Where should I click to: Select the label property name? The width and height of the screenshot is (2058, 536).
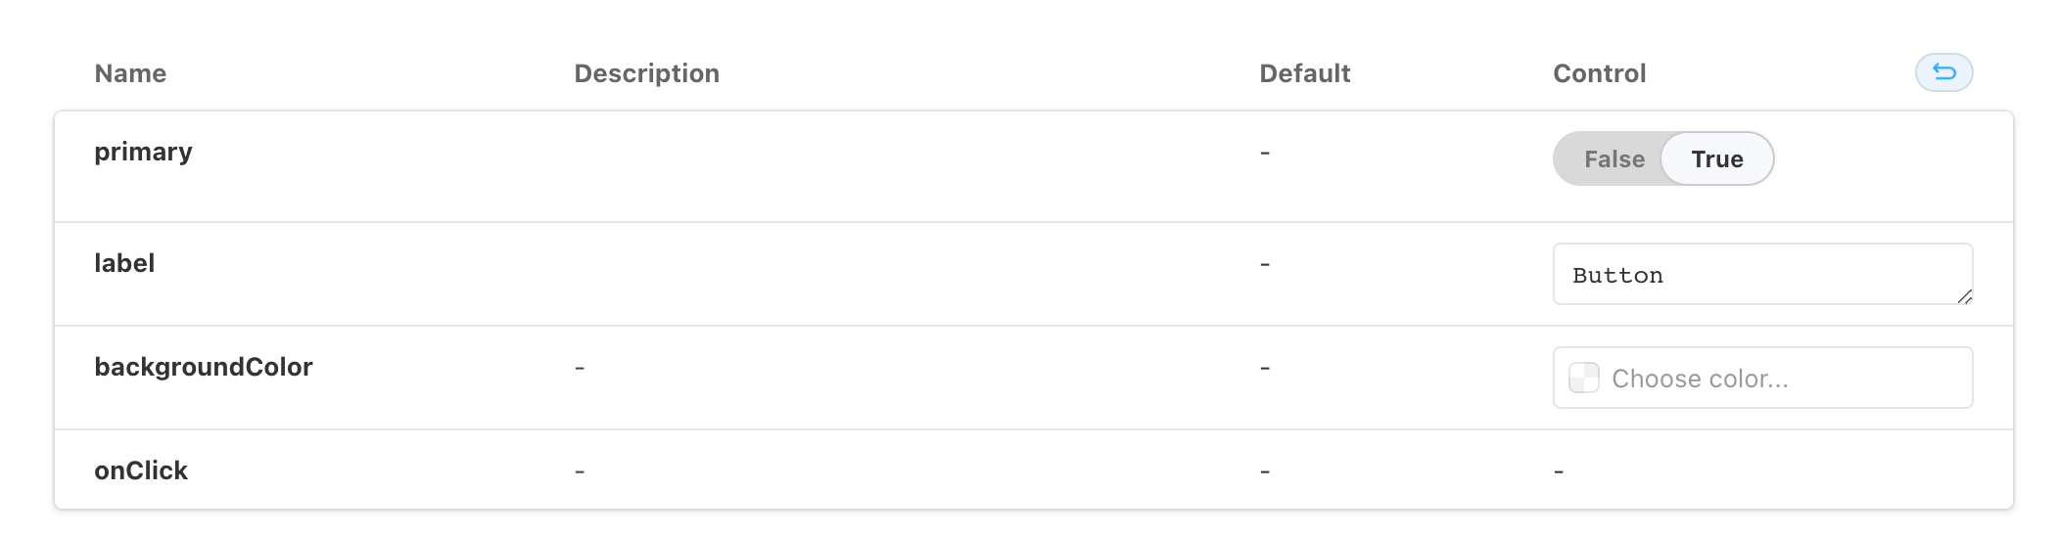click(x=124, y=263)
